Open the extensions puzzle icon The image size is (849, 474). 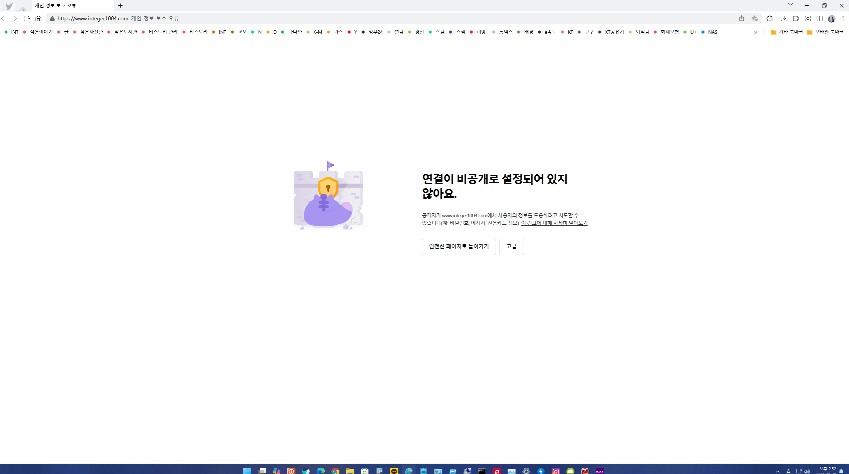coord(770,18)
